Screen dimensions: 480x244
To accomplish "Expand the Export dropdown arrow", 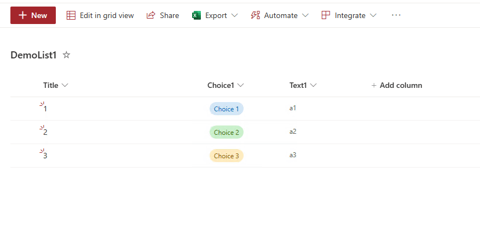I will [235, 15].
